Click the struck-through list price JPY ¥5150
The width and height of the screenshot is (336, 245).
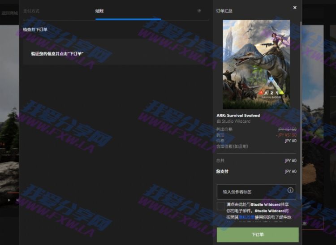pos(287,129)
